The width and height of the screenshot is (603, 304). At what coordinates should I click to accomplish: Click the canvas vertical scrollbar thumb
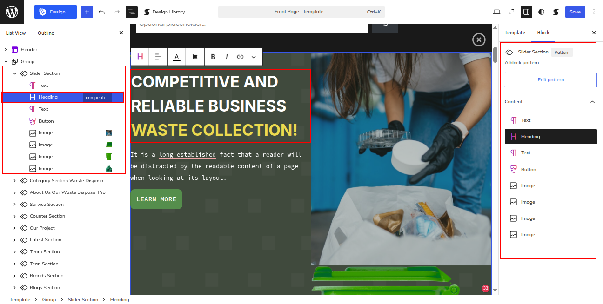pos(495,54)
